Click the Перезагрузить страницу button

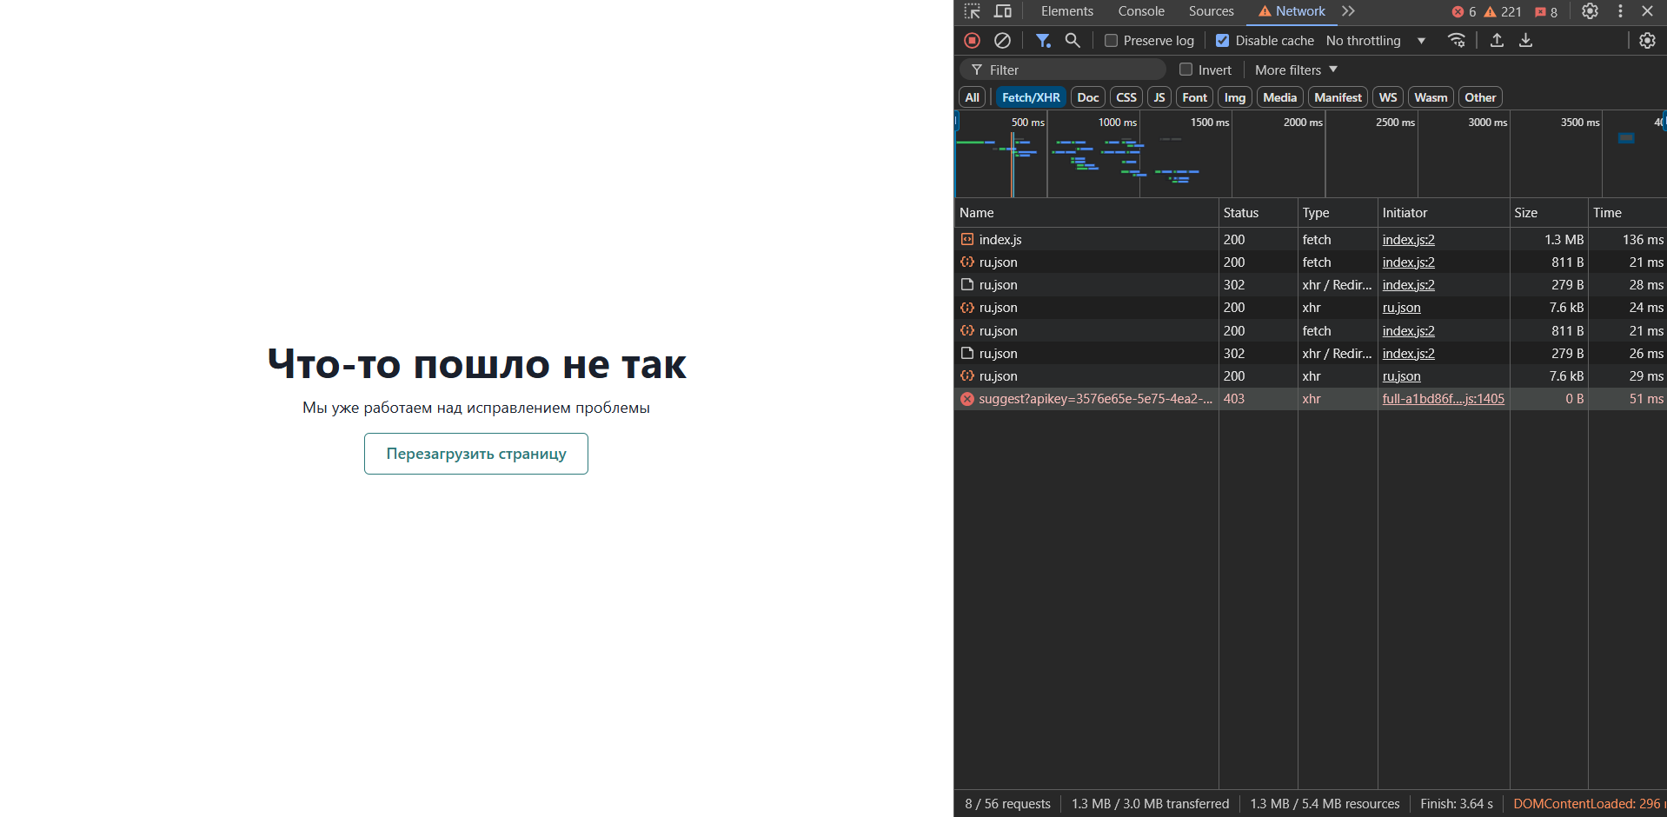tap(476, 454)
